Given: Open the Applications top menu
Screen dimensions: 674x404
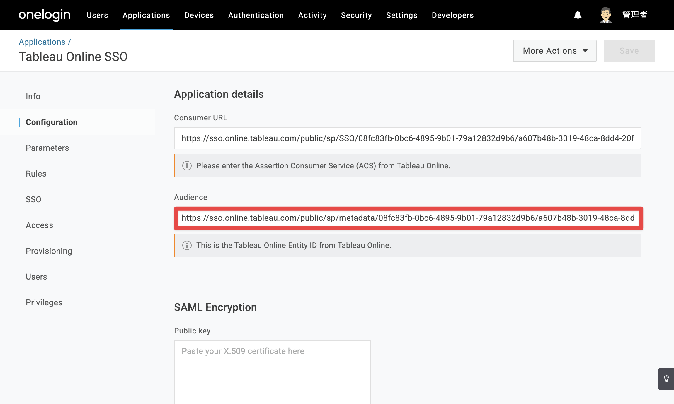Looking at the screenshot, I should pos(146,15).
